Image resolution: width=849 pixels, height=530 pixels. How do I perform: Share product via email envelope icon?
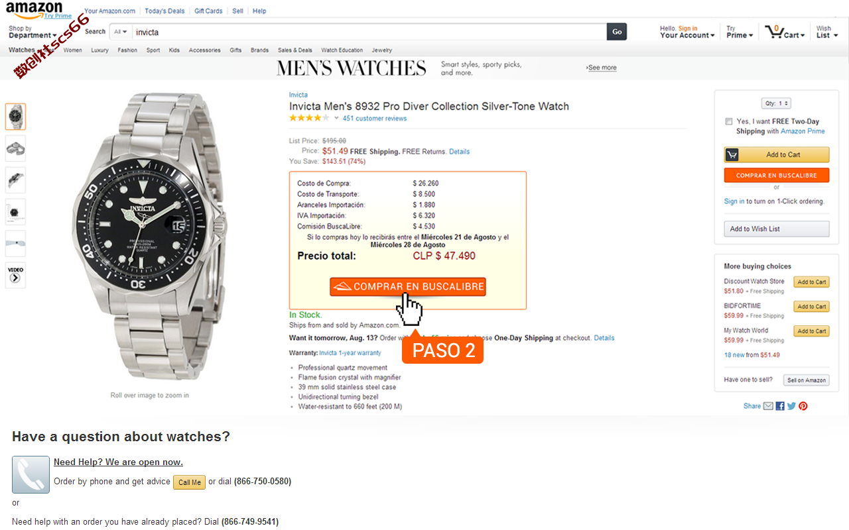tap(768, 406)
